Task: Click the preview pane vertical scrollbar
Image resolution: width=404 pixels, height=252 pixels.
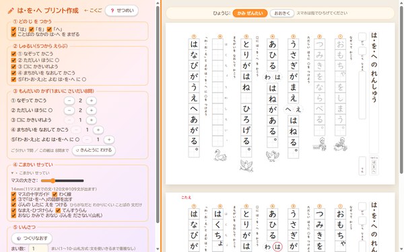Action: click(x=401, y=90)
